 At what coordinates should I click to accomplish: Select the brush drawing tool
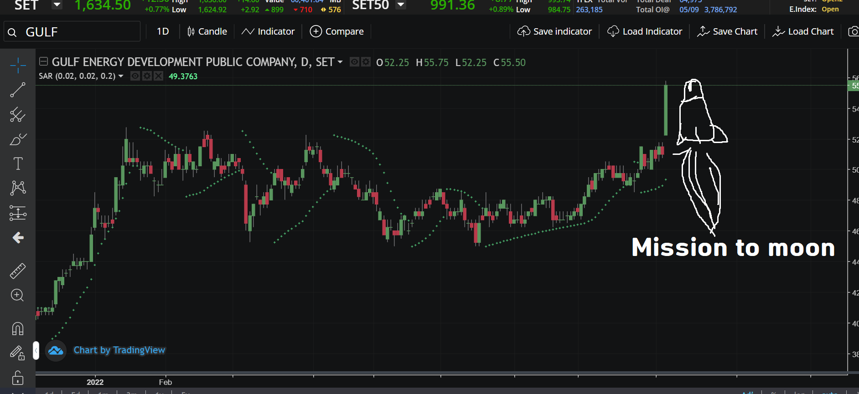pos(18,139)
